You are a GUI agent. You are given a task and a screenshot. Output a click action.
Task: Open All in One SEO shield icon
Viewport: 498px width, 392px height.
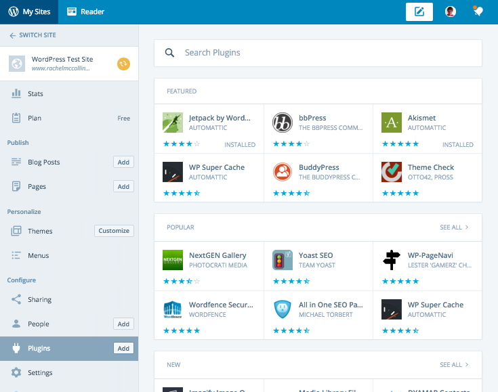283,309
